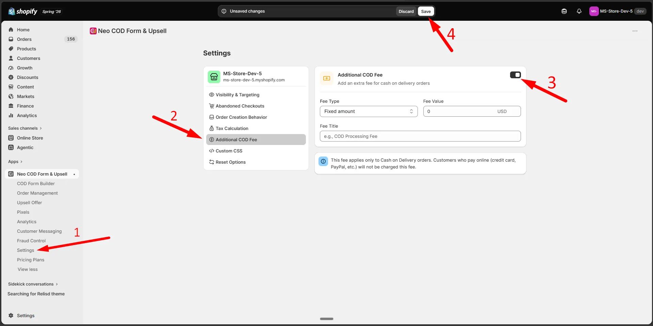The width and height of the screenshot is (653, 326).
Task: Click the Agentic channel icon
Action: click(x=11, y=147)
